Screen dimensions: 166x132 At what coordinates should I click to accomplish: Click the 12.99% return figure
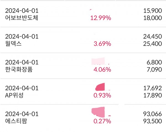(101, 18)
